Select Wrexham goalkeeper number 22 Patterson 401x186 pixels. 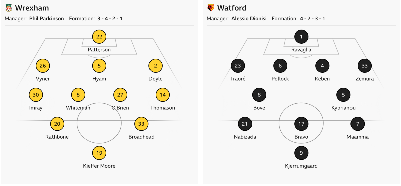click(99, 37)
